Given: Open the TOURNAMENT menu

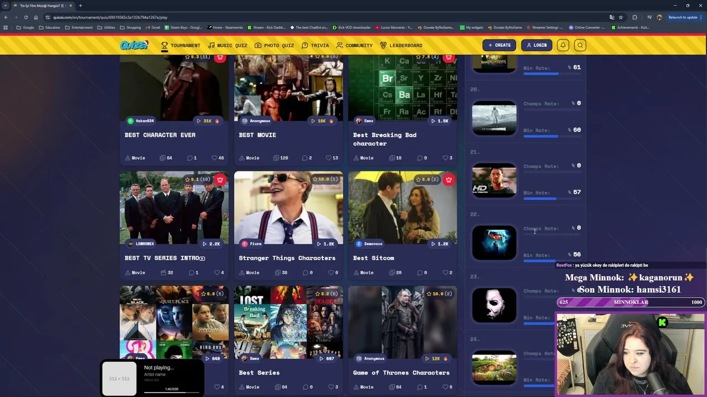Looking at the screenshot, I should tap(181, 45).
